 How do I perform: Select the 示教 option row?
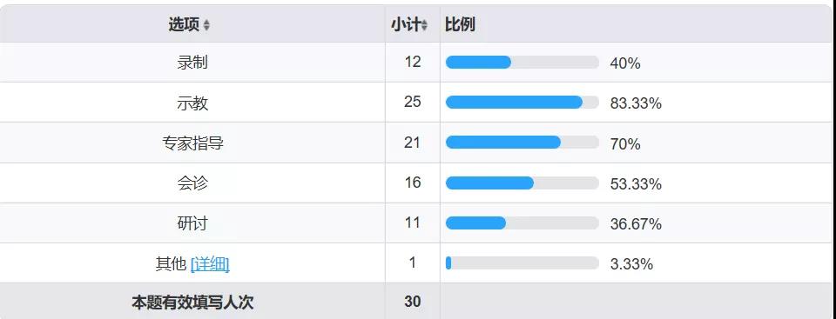[x=418, y=103]
